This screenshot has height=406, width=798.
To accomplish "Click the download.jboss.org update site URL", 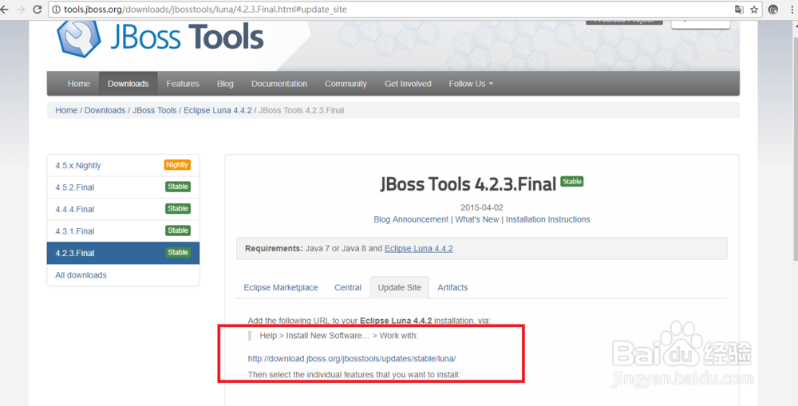I will [x=352, y=359].
